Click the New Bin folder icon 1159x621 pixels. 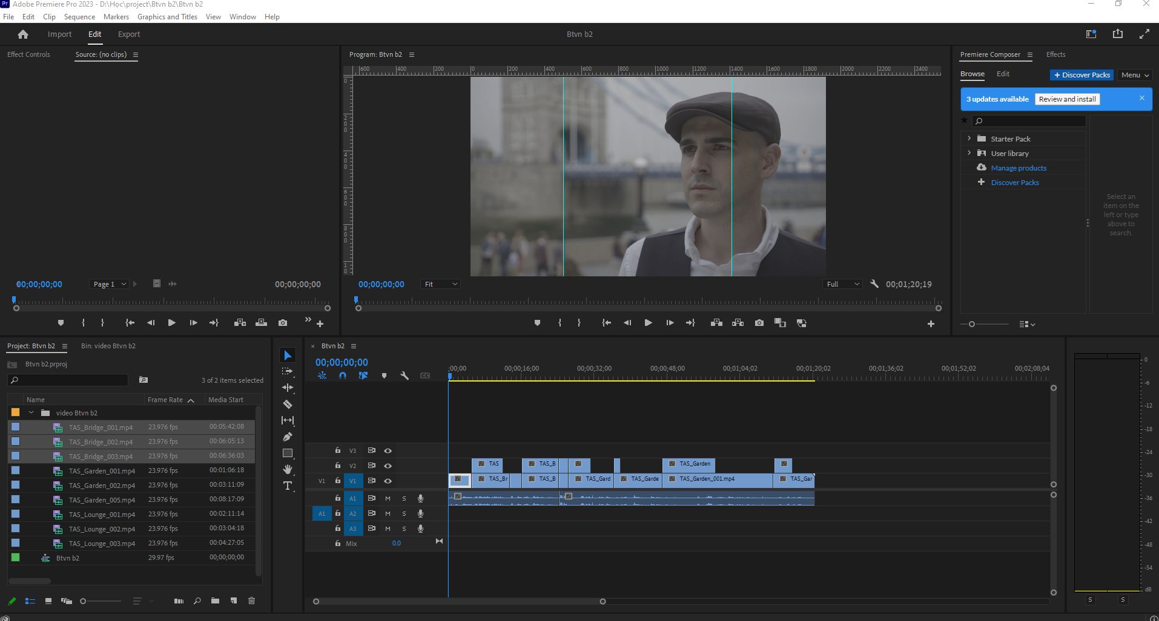215,600
